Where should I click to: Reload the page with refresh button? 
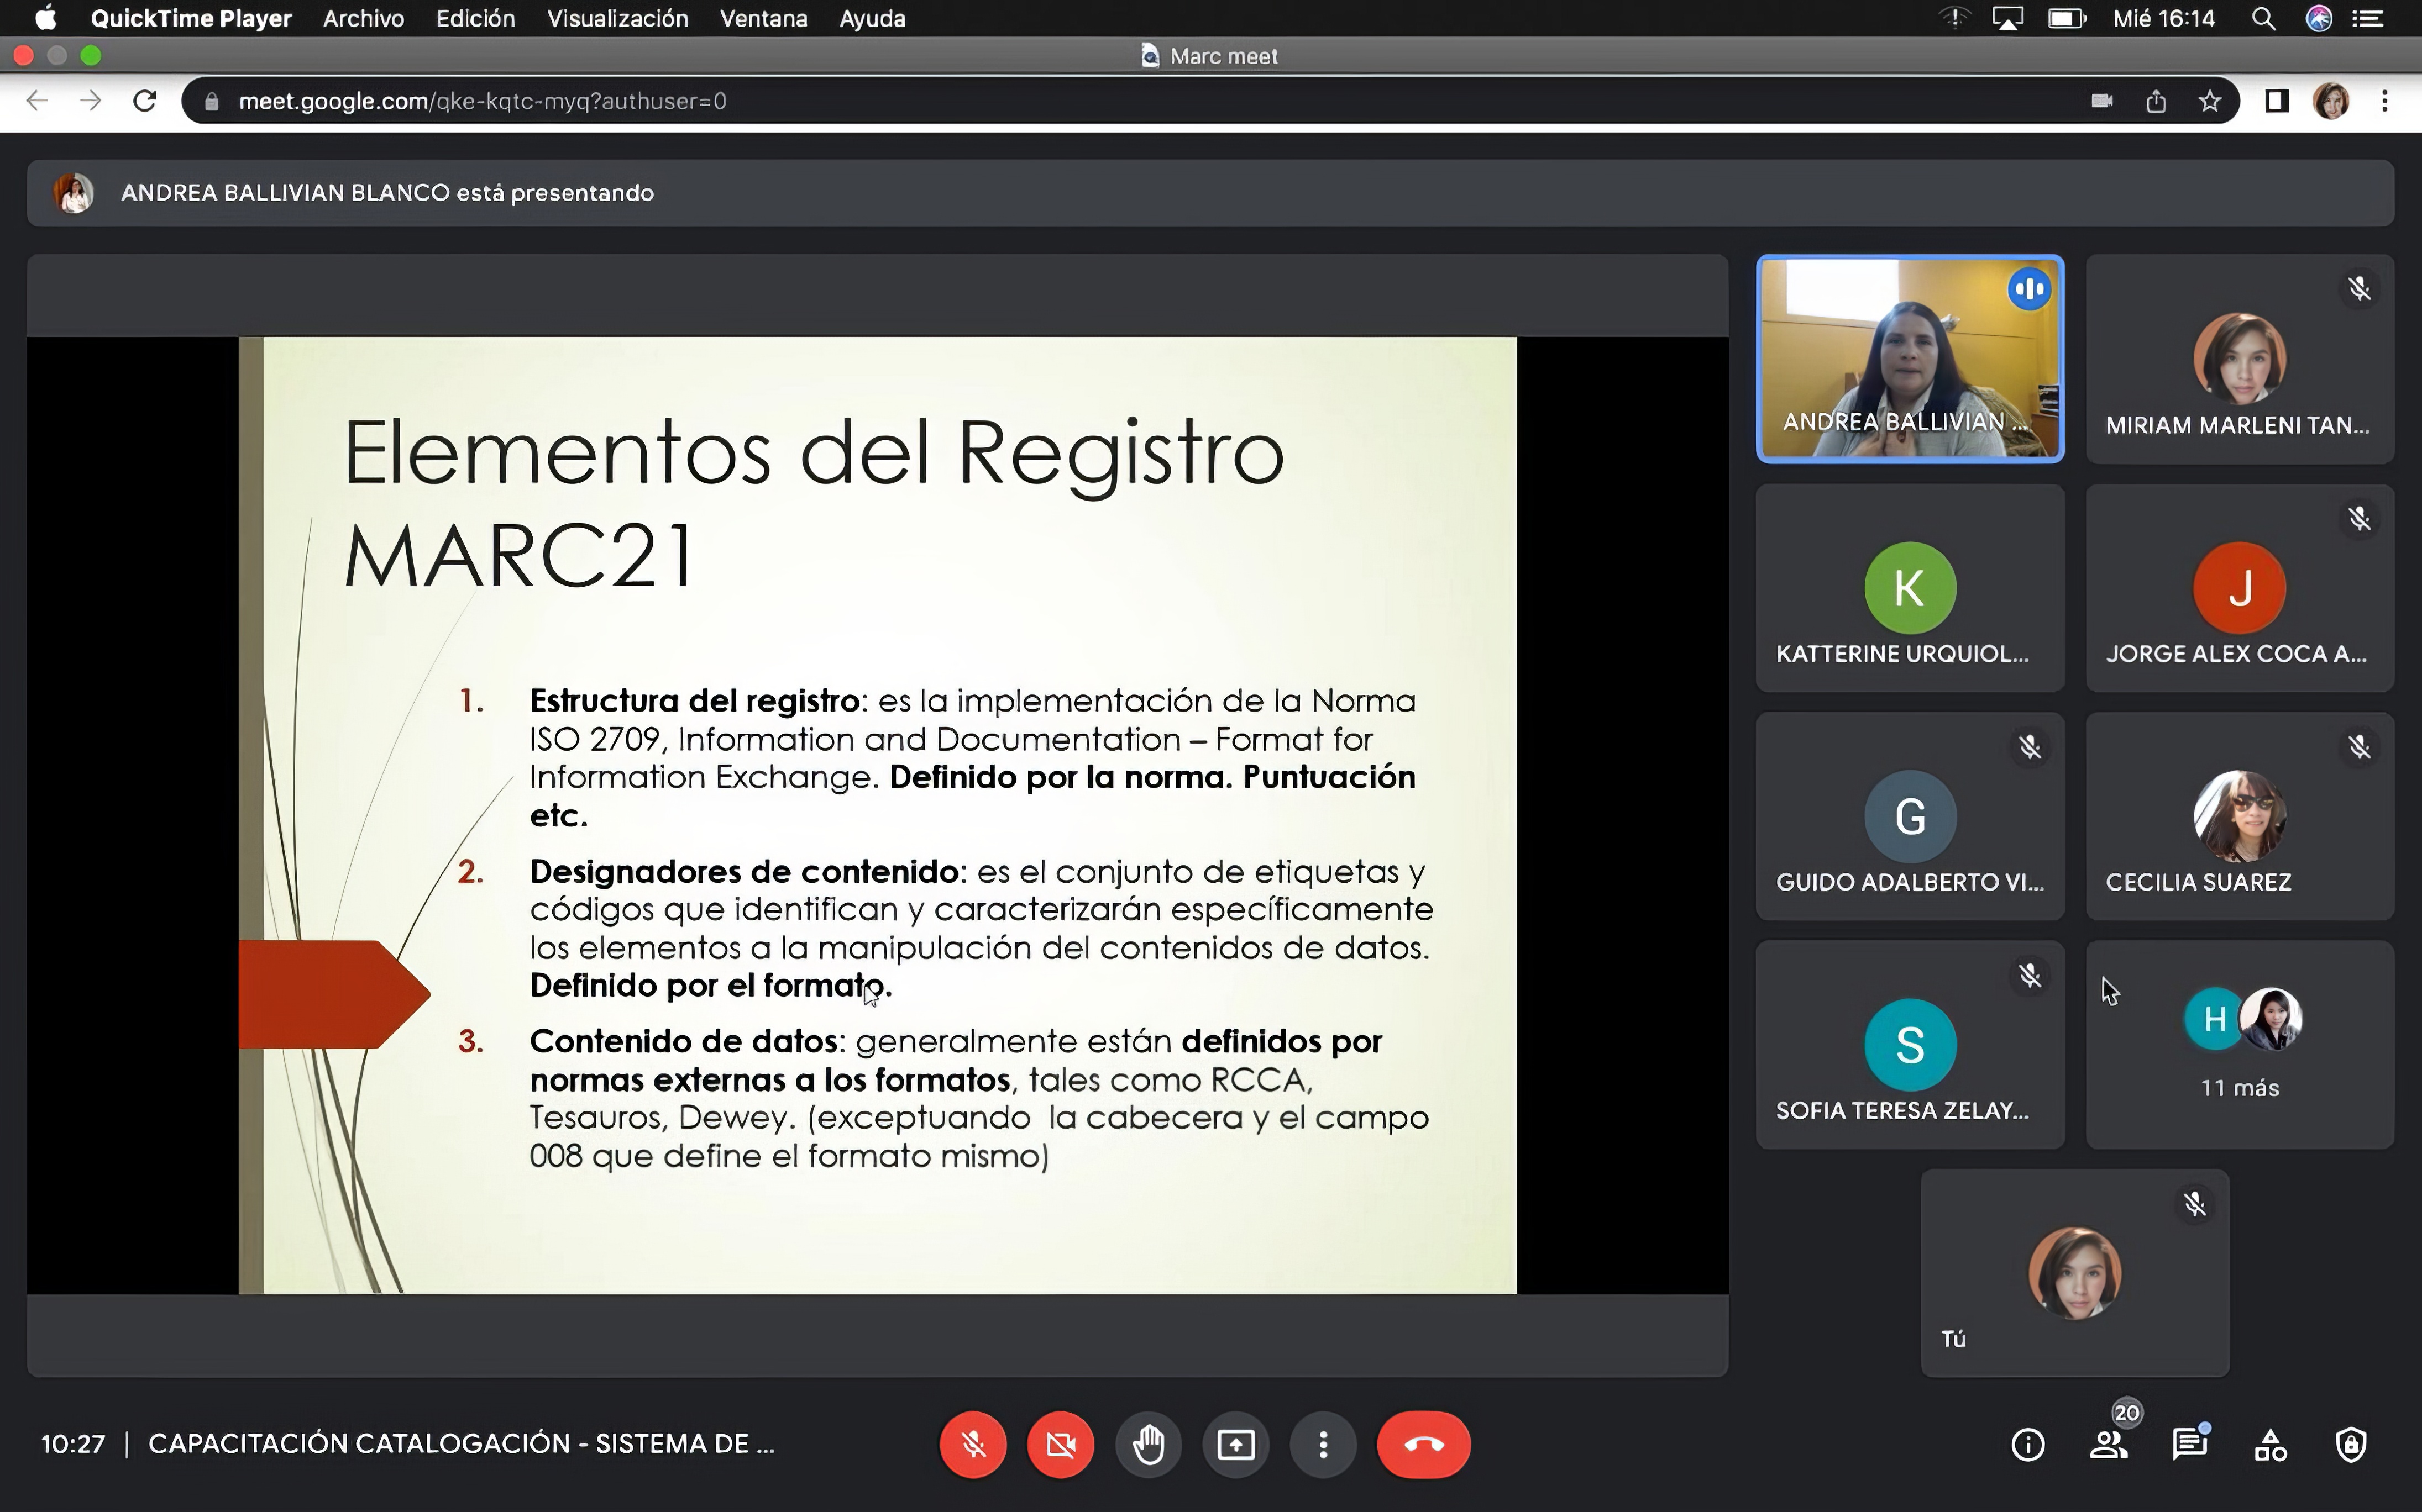tap(145, 101)
